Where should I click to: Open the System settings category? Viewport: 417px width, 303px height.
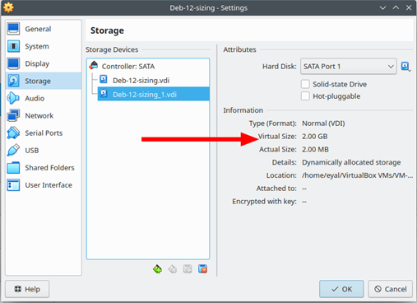tap(44, 46)
